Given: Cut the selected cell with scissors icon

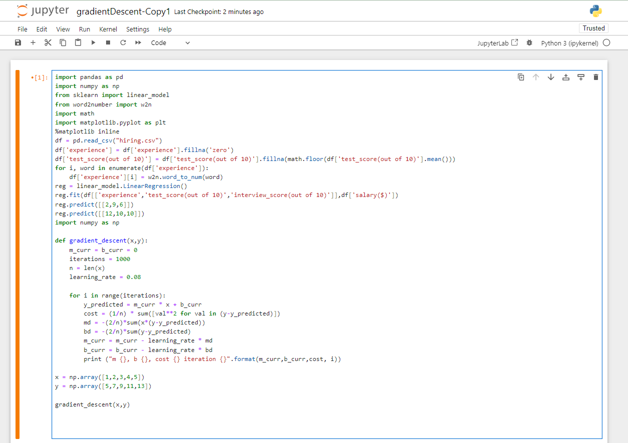Looking at the screenshot, I should [x=48, y=43].
